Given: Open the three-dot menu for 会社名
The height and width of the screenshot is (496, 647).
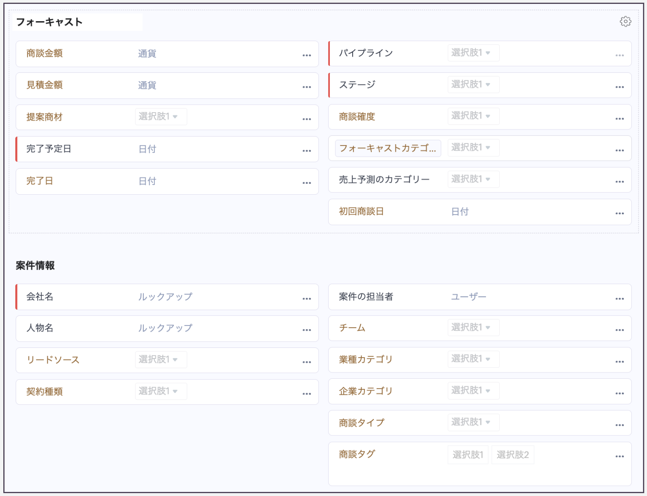Looking at the screenshot, I should click(307, 299).
